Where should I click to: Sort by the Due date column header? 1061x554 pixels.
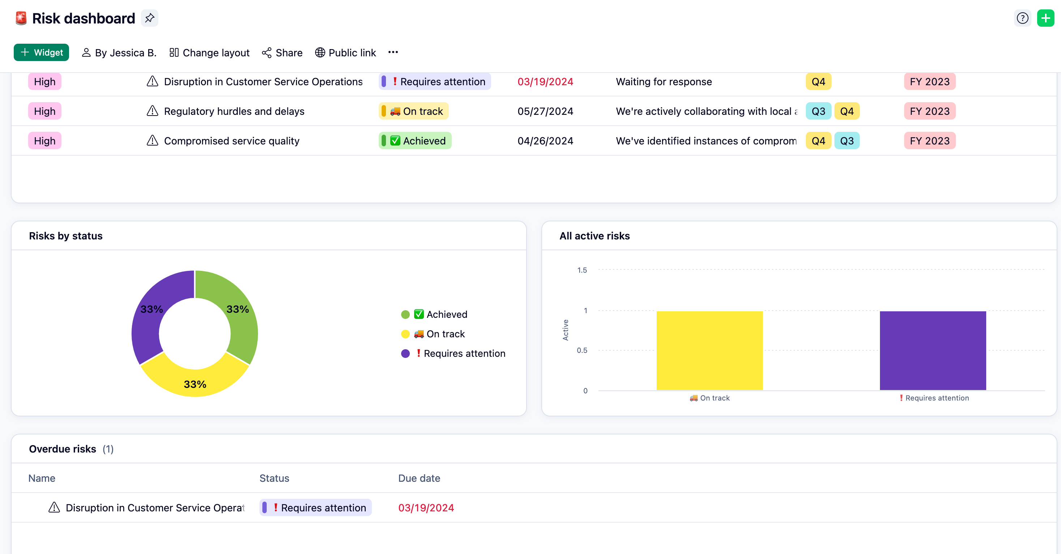coord(419,478)
